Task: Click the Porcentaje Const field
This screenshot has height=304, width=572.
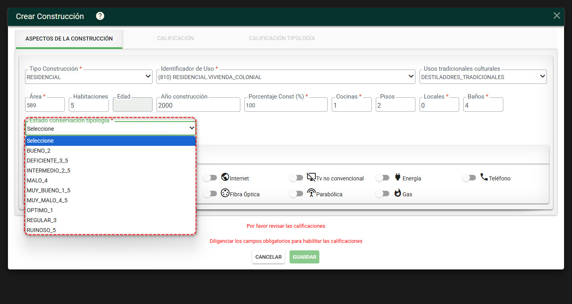Action: click(286, 105)
